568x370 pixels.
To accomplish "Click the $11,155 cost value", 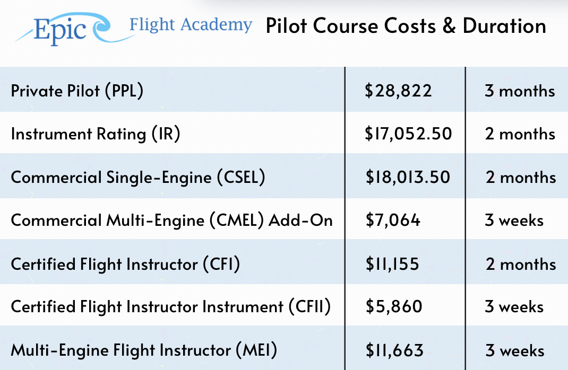I will click(x=392, y=263).
